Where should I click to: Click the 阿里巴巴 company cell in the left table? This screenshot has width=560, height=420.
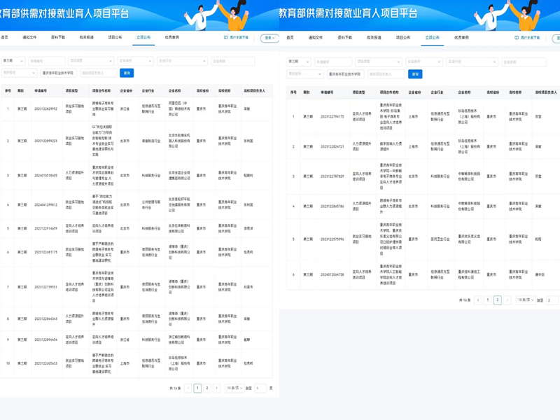point(179,108)
